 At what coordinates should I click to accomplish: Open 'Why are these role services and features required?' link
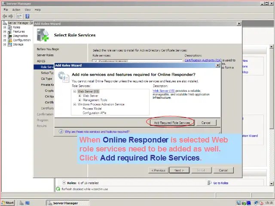tap(97, 132)
